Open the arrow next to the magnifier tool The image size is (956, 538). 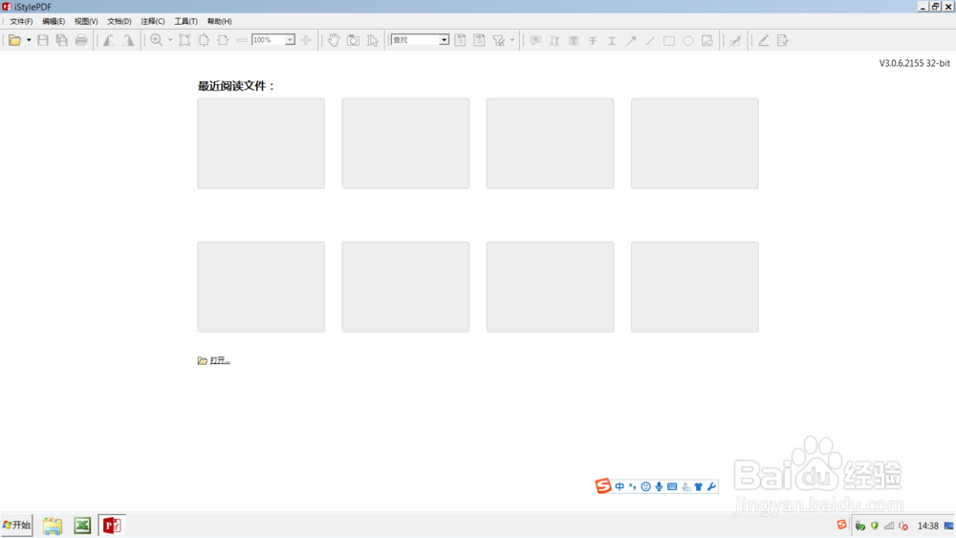point(170,40)
